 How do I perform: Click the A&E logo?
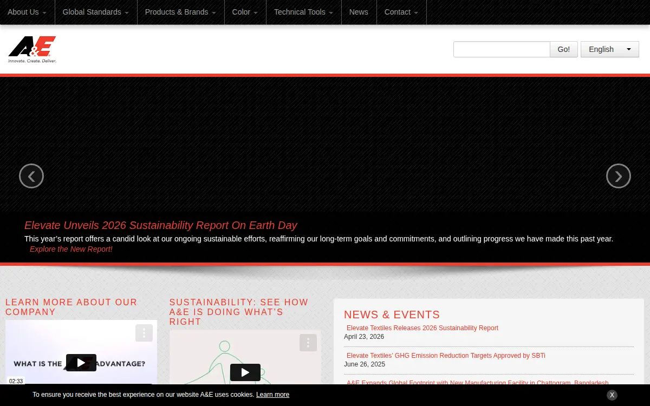[32, 49]
